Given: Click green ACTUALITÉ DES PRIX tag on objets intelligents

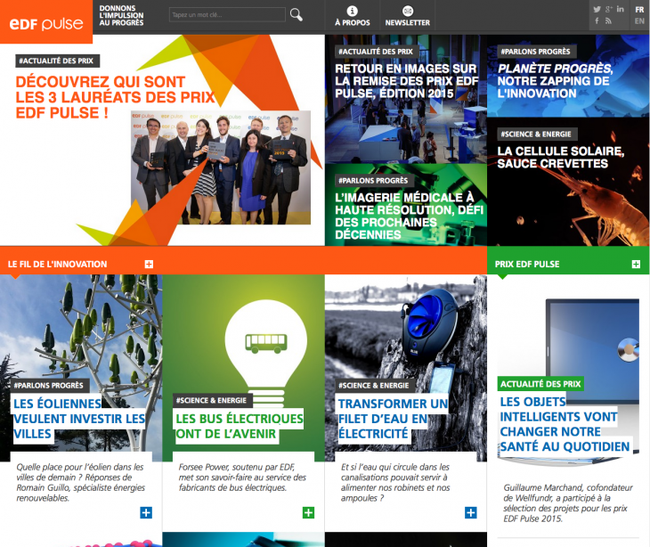Looking at the screenshot, I should tap(540, 384).
